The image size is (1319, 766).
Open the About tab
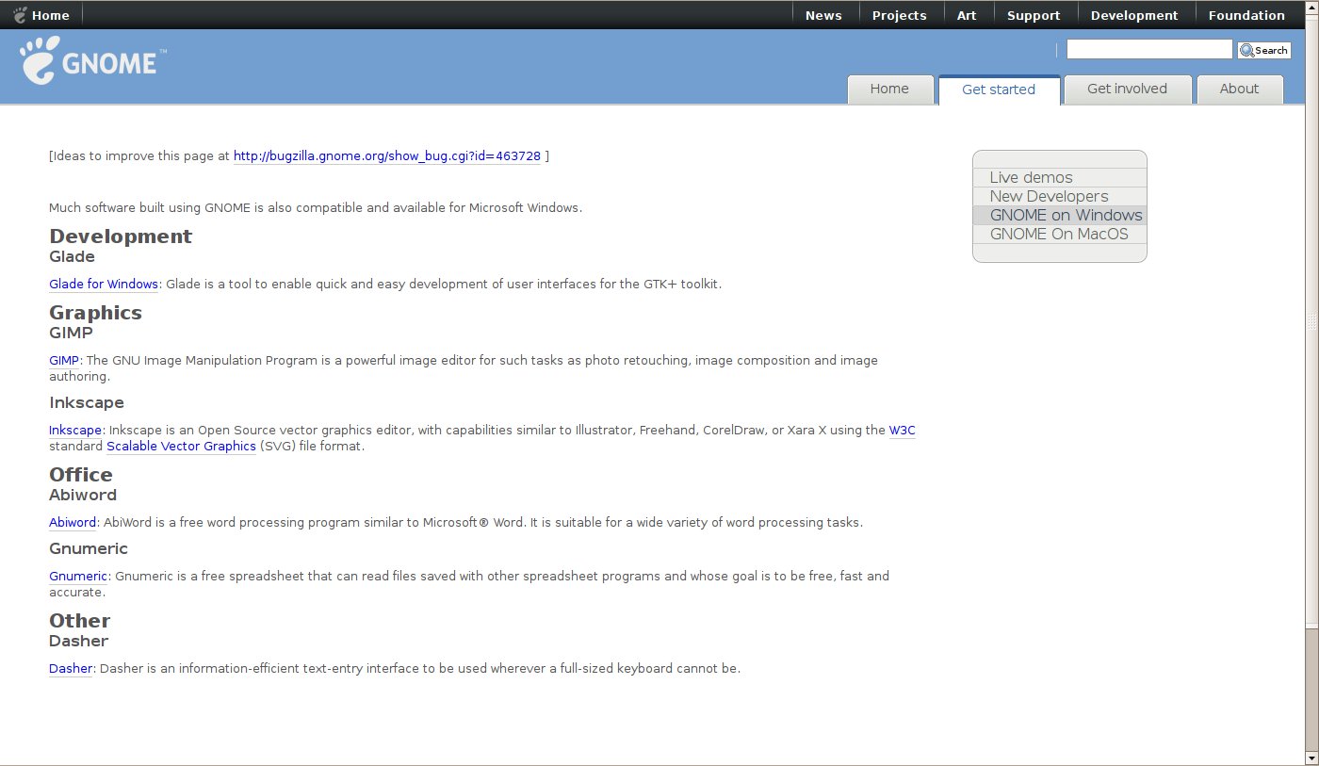point(1239,90)
